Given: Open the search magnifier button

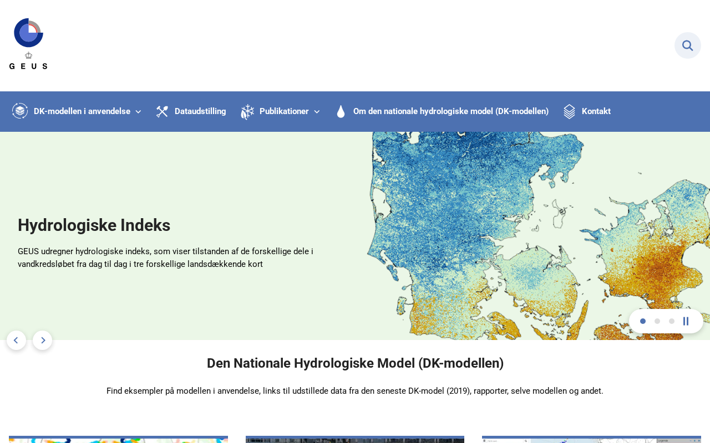Looking at the screenshot, I should (x=688, y=45).
